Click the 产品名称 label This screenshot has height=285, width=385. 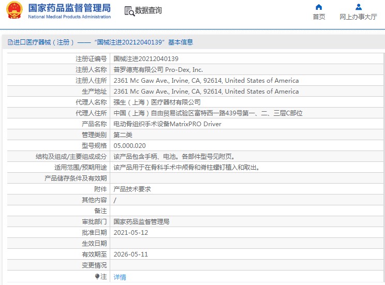pyautogui.click(x=94, y=124)
